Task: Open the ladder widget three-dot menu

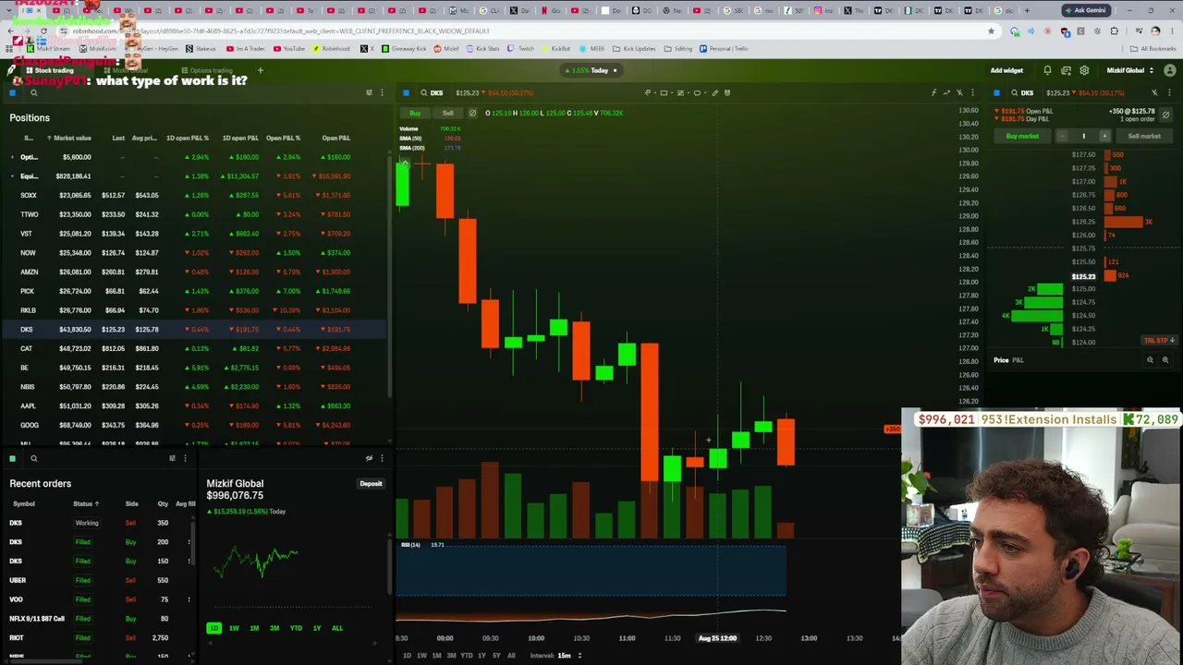Action: [1169, 92]
